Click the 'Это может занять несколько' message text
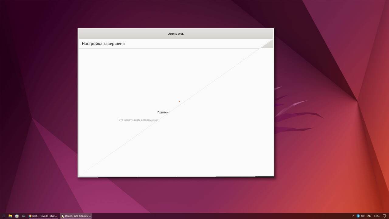389x219 pixels. [x=136, y=120]
